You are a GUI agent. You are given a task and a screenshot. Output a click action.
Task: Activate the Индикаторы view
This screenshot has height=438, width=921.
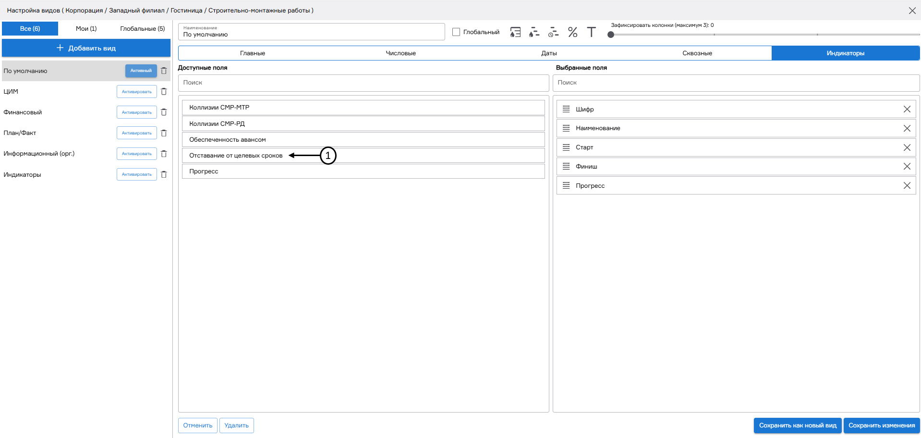137,174
